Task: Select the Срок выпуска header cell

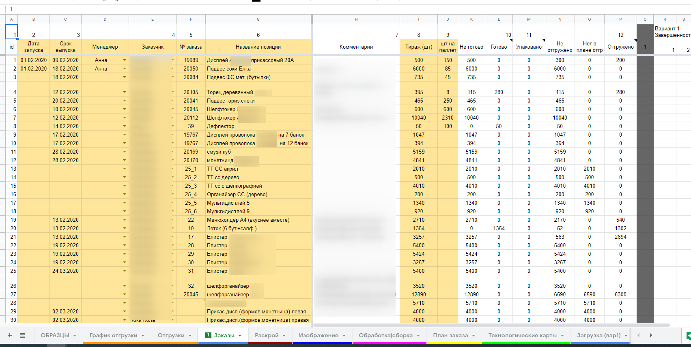Action: [65, 47]
